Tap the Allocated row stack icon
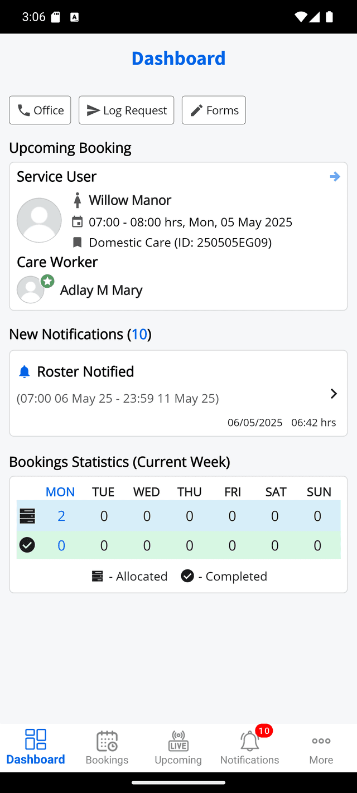This screenshot has height=793, width=357. pos(27,516)
